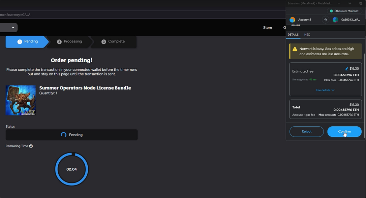Click the "Quantity: 1" text

click(x=48, y=93)
